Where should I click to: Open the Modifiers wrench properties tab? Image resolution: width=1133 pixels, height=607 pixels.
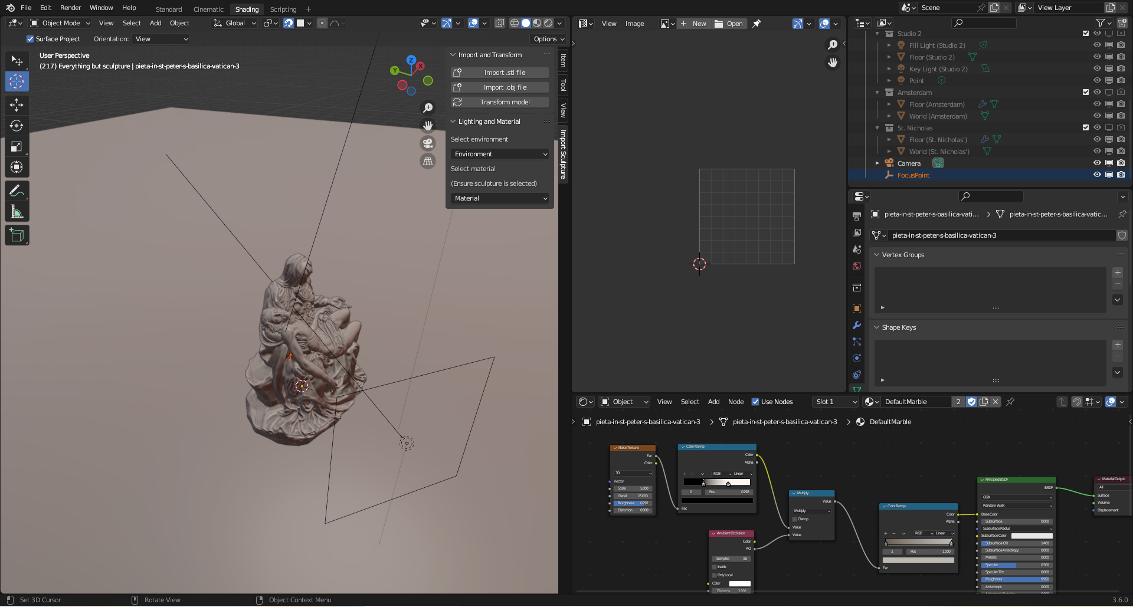coord(857,325)
